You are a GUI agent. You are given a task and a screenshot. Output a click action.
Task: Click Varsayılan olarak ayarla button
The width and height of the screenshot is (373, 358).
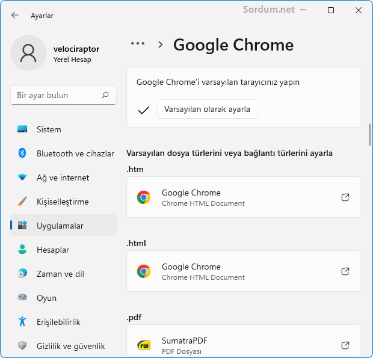[207, 109]
